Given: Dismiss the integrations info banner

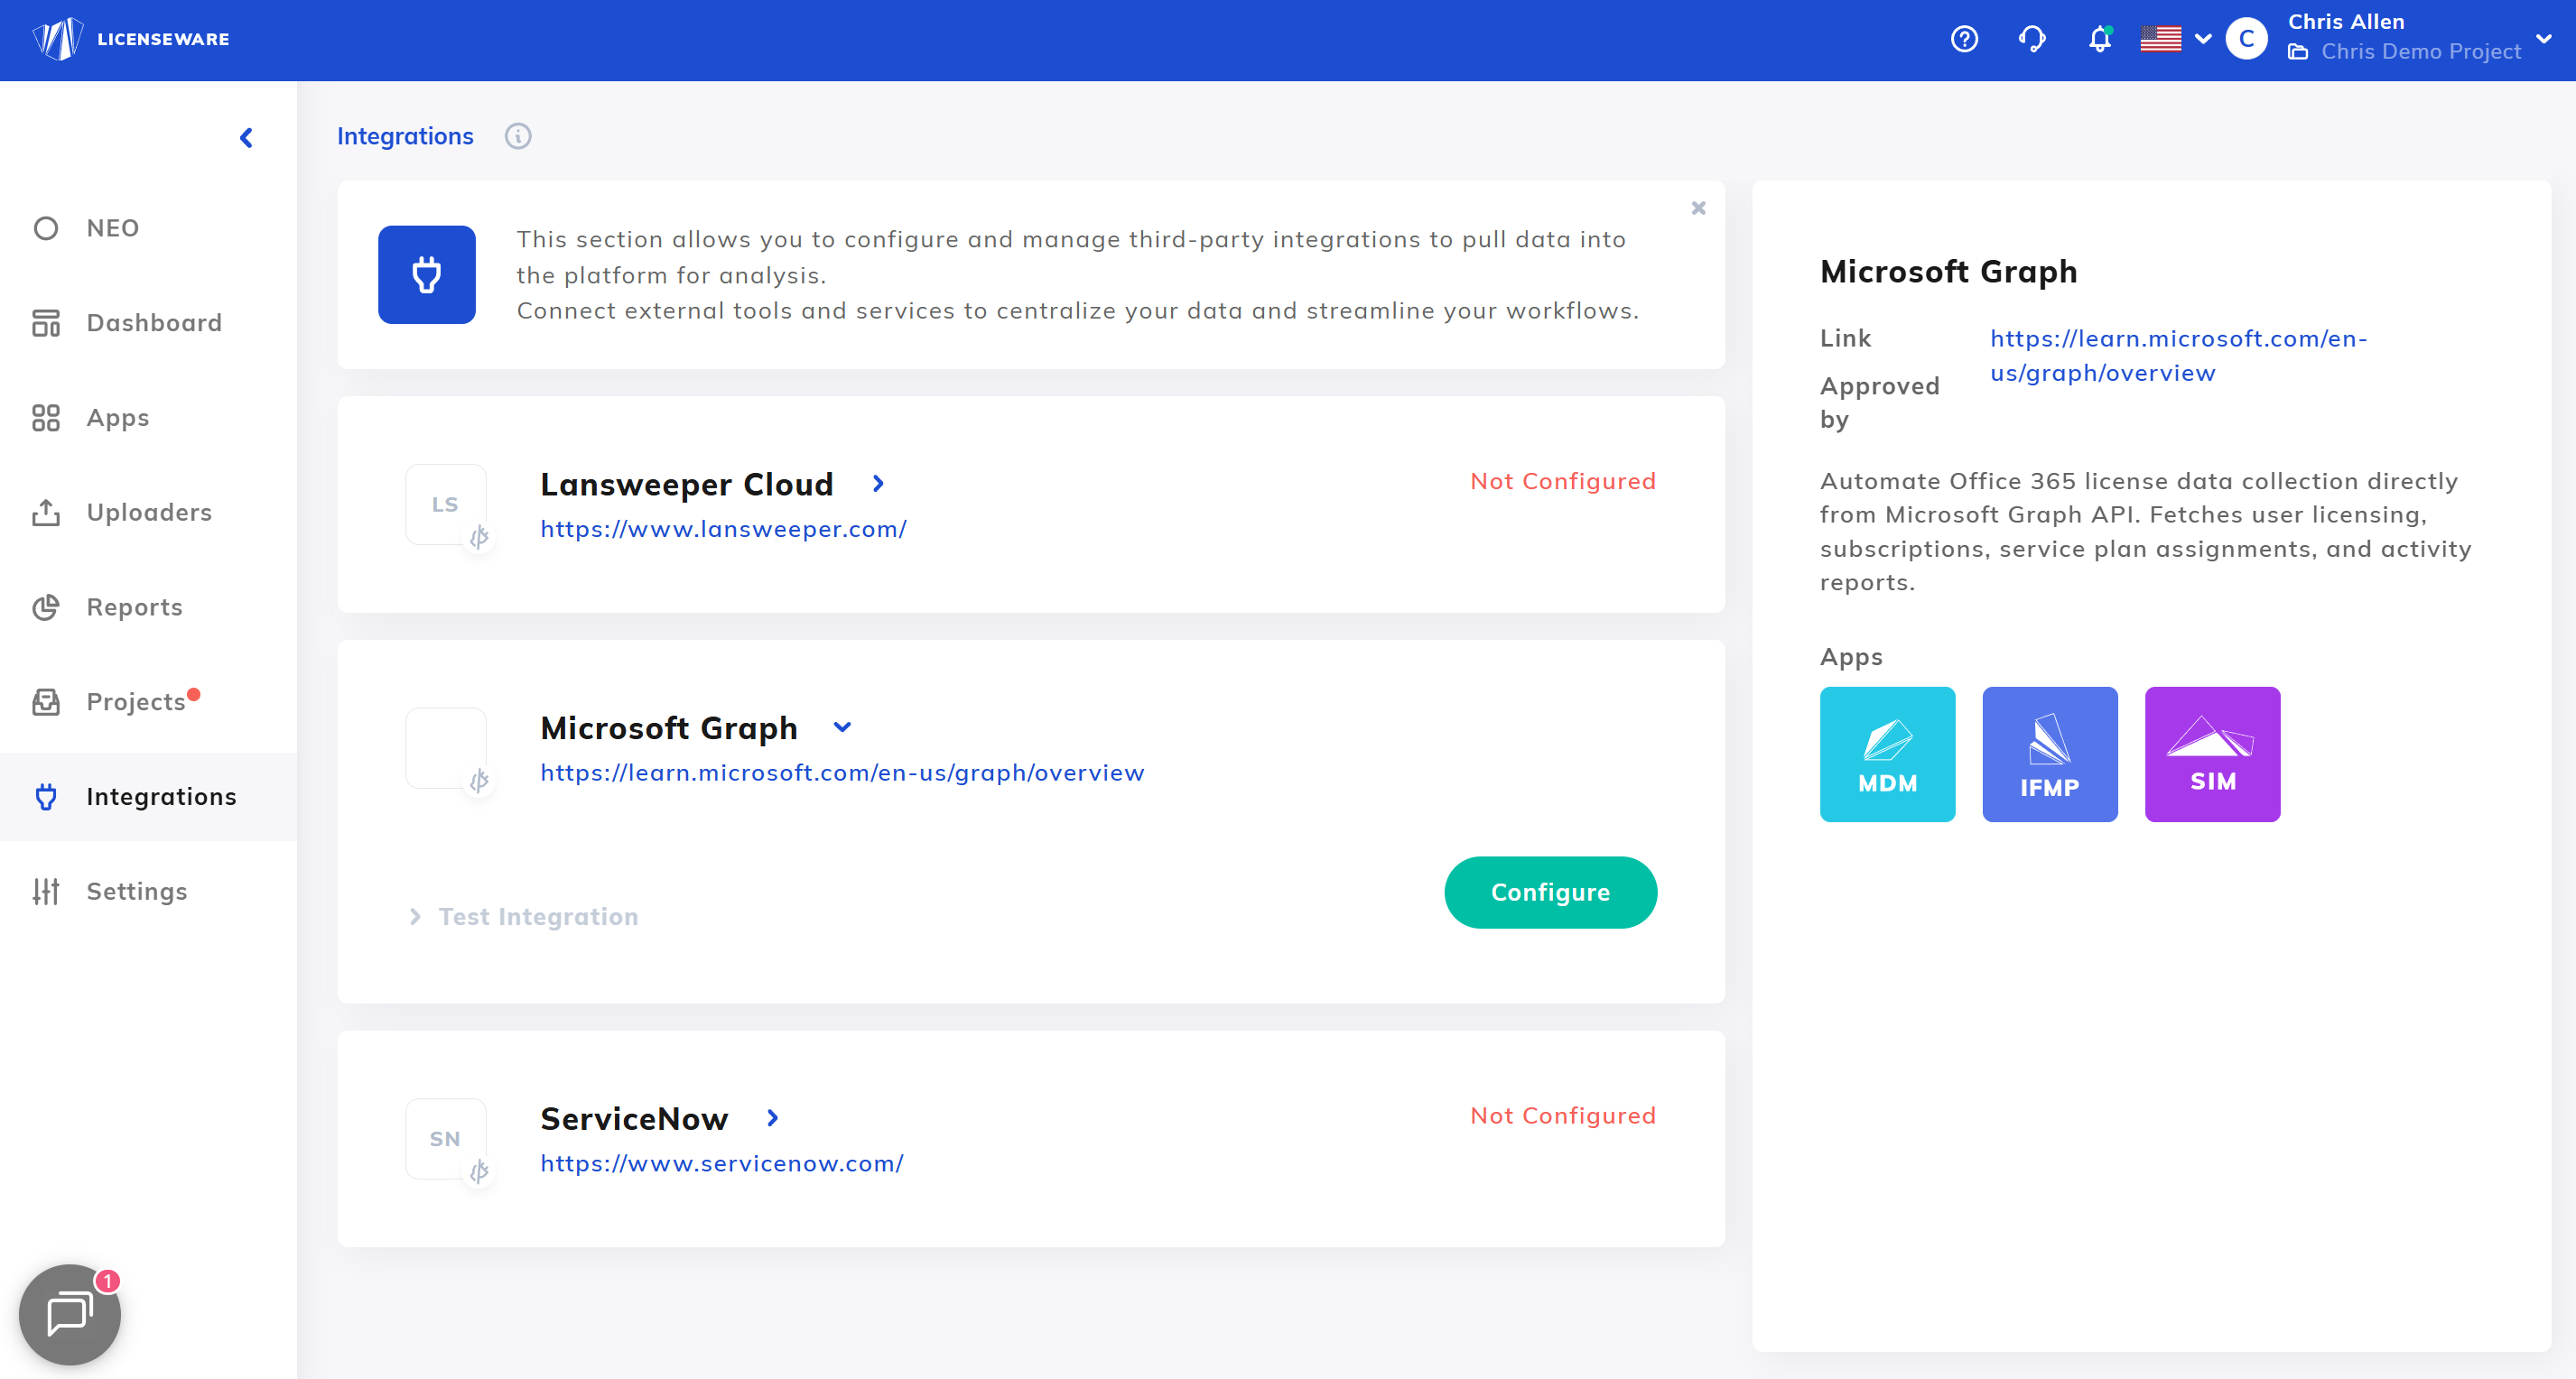Looking at the screenshot, I should [1698, 208].
